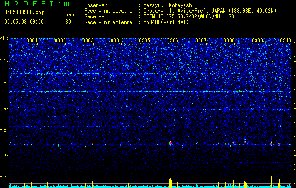Click the meteor count label
The width and height of the screenshot is (296, 188).
(67, 15)
